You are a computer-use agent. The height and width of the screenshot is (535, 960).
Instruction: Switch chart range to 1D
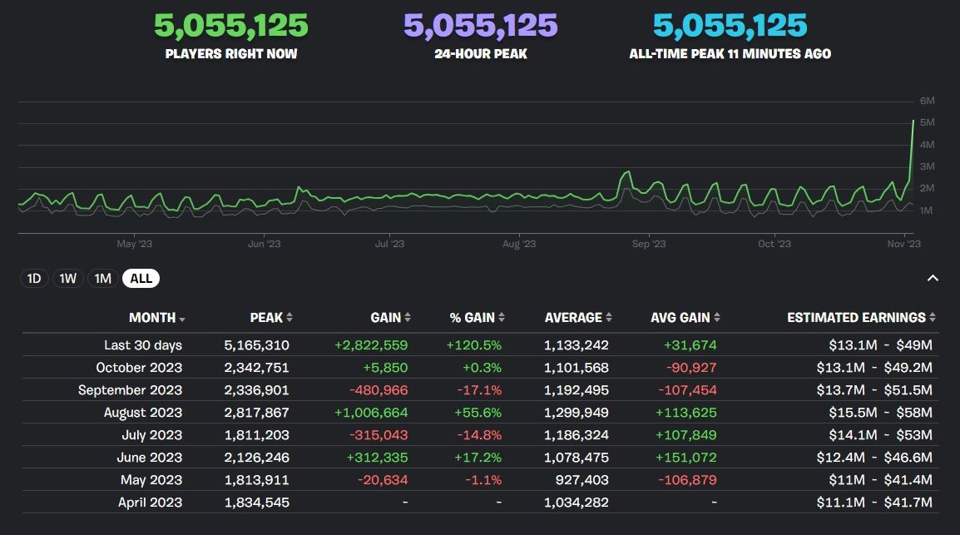click(x=34, y=279)
